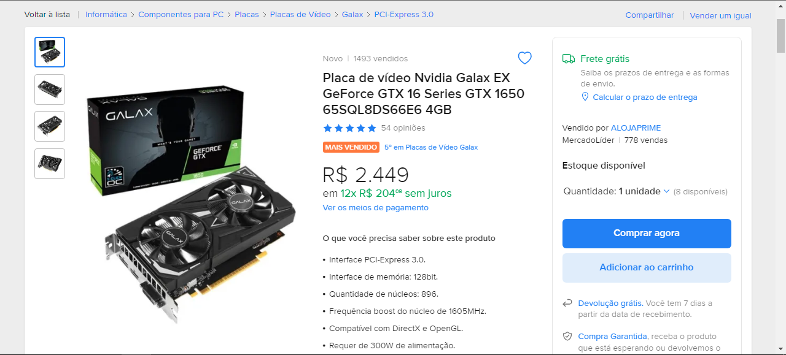This screenshot has height=355, width=786.
Task: Click the location pin icon beside delivery calculator
Action: (585, 97)
